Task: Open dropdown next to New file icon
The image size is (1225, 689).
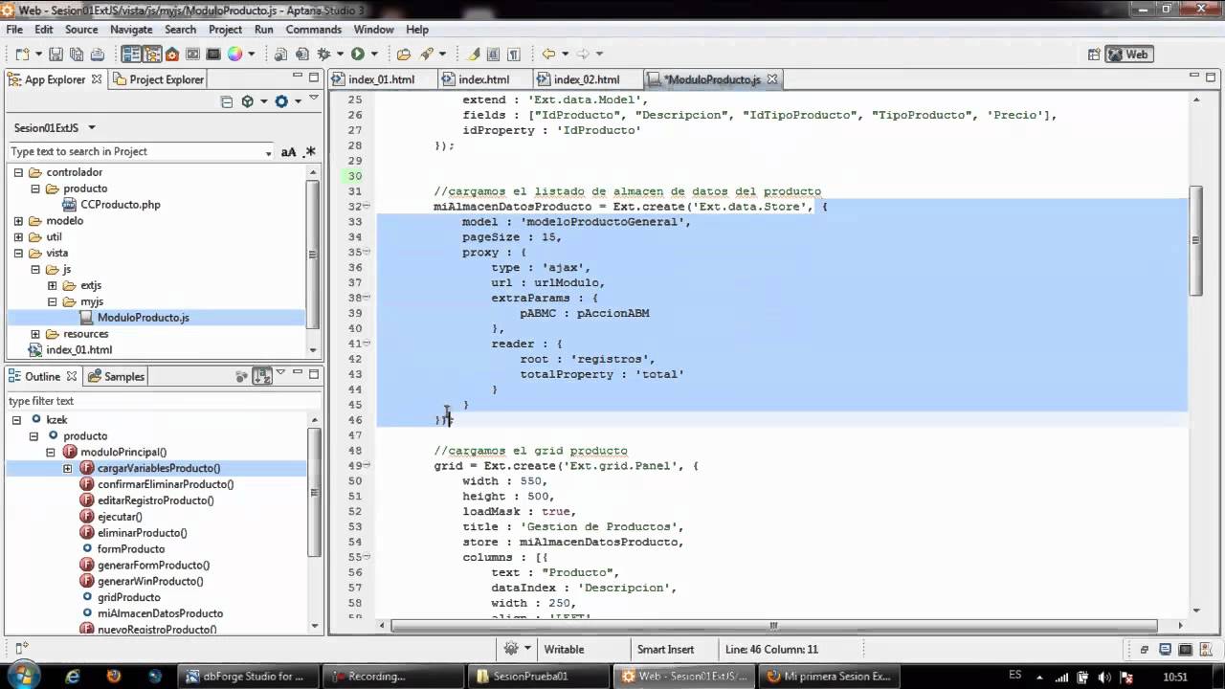Action: pos(38,55)
